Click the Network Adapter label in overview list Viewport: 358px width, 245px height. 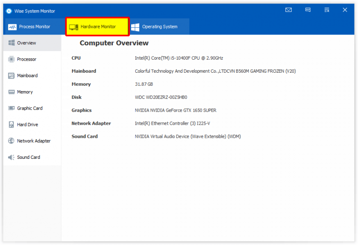click(91, 123)
